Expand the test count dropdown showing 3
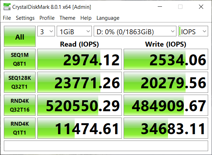Screen dimensions: 212x155 (x=46, y=31)
